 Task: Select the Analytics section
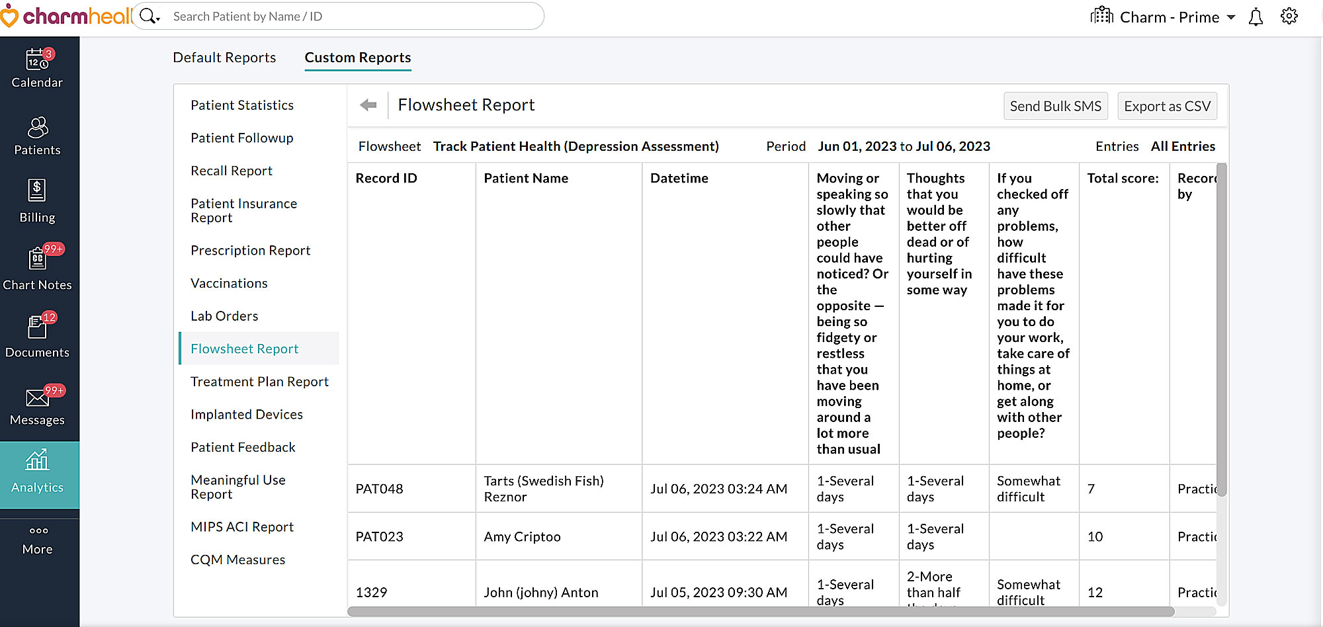pyautogui.click(x=38, y=473)
